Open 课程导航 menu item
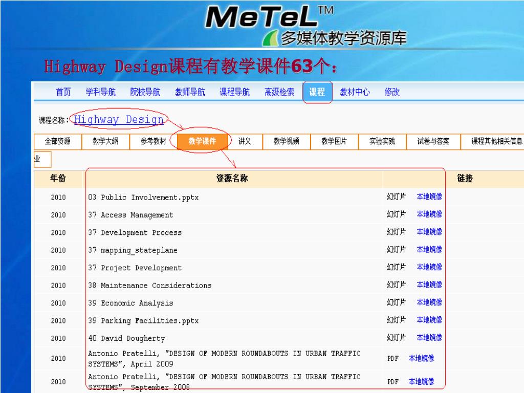Viewport: 524px width, 393px height. (x=234, y=92)
